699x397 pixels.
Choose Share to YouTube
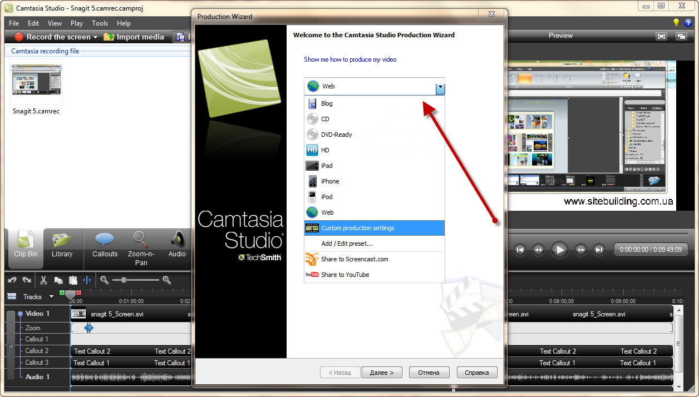click(374, 275)
